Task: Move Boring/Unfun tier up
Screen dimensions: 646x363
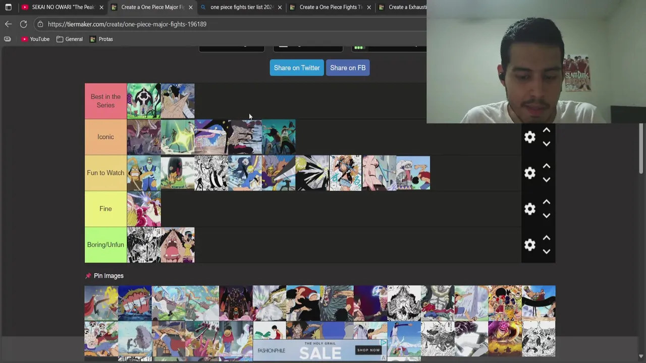Action: pos(547,238)
